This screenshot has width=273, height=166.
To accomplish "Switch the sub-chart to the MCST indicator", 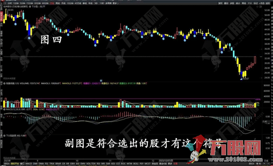I will coord(147,164).
